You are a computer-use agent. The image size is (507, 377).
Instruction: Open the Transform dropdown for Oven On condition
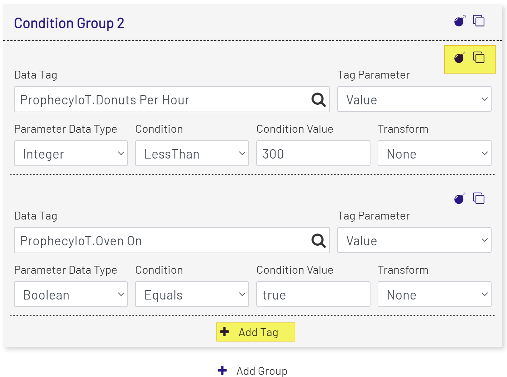(x=434, y=294)
